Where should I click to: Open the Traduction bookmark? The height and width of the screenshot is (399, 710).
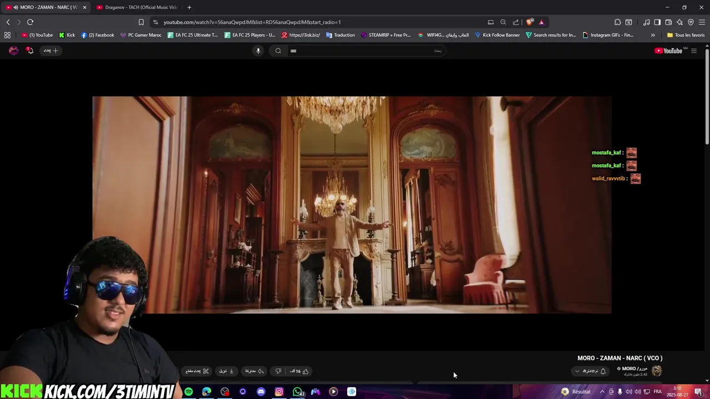coord(341,35)
